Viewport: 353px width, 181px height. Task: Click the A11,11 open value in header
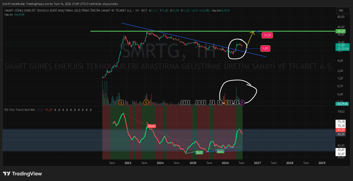tap(154, 11)
